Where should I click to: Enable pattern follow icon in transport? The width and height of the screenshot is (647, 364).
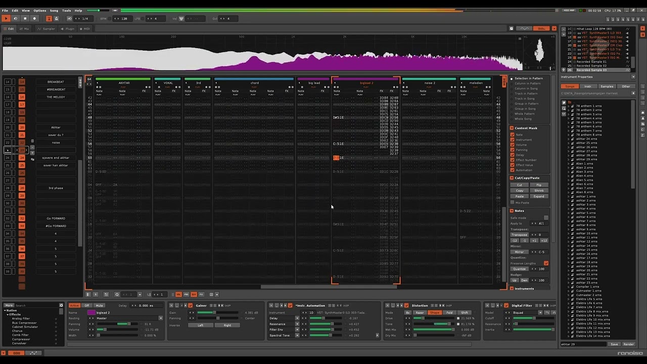[x=49, y=19]
